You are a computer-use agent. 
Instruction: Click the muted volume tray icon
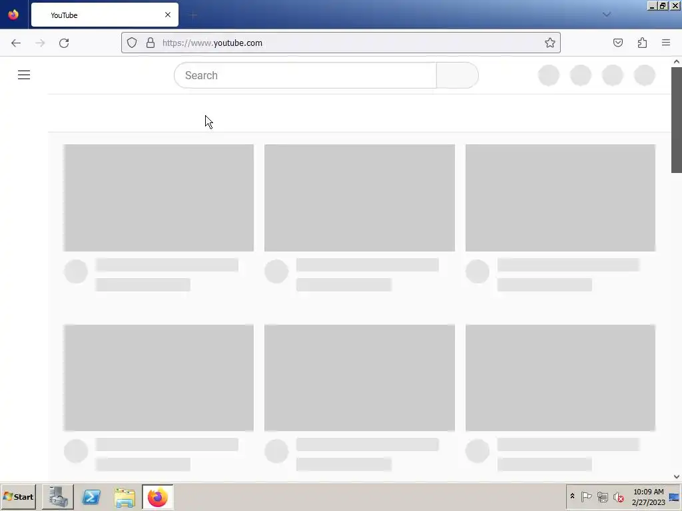[618, 496]
